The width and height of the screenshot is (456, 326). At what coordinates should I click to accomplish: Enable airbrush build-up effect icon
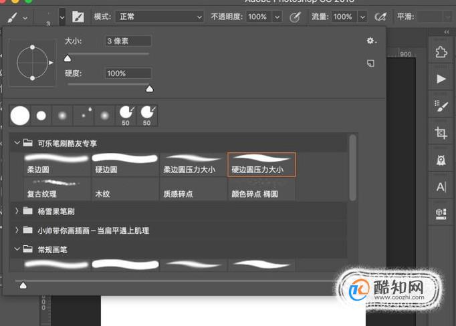[380, 17]
